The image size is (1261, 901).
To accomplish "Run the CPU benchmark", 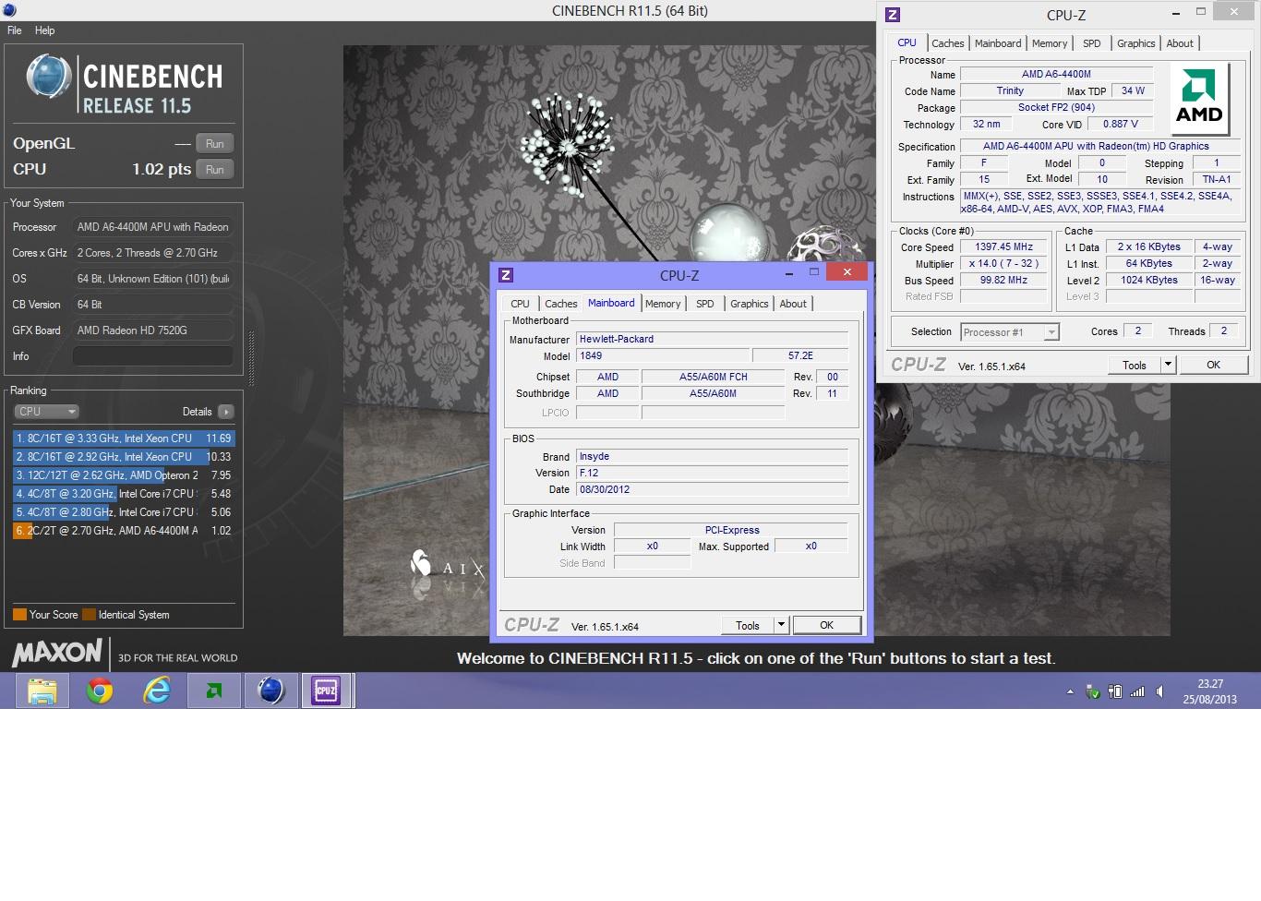I will click(x=215, y=169).
